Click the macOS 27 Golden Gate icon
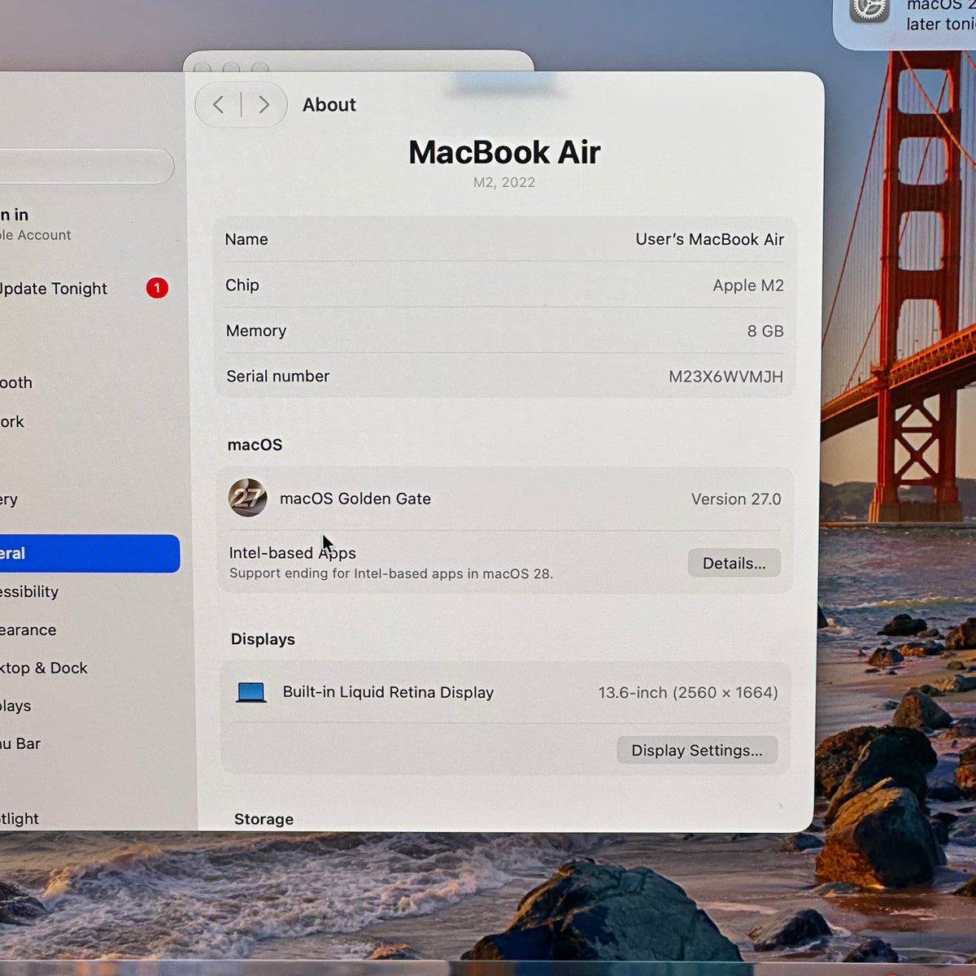 click(247, 498)
